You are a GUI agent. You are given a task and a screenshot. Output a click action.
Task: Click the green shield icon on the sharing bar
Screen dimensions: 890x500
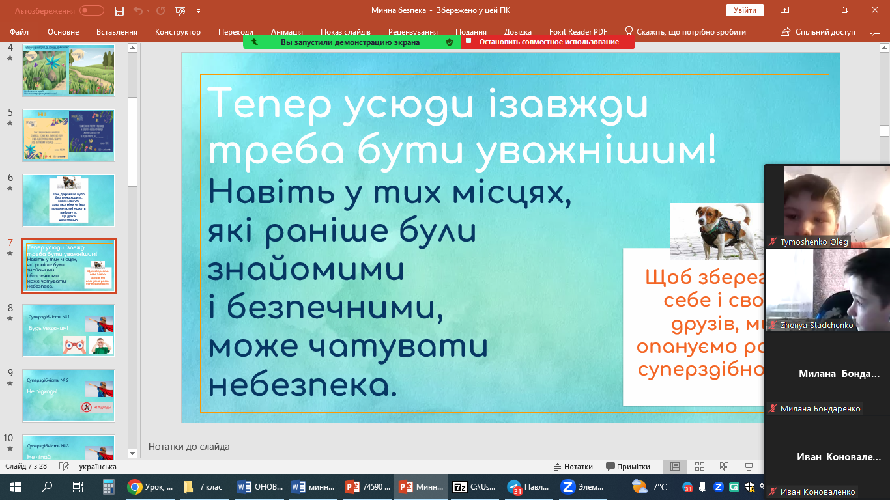pos(449,42)
